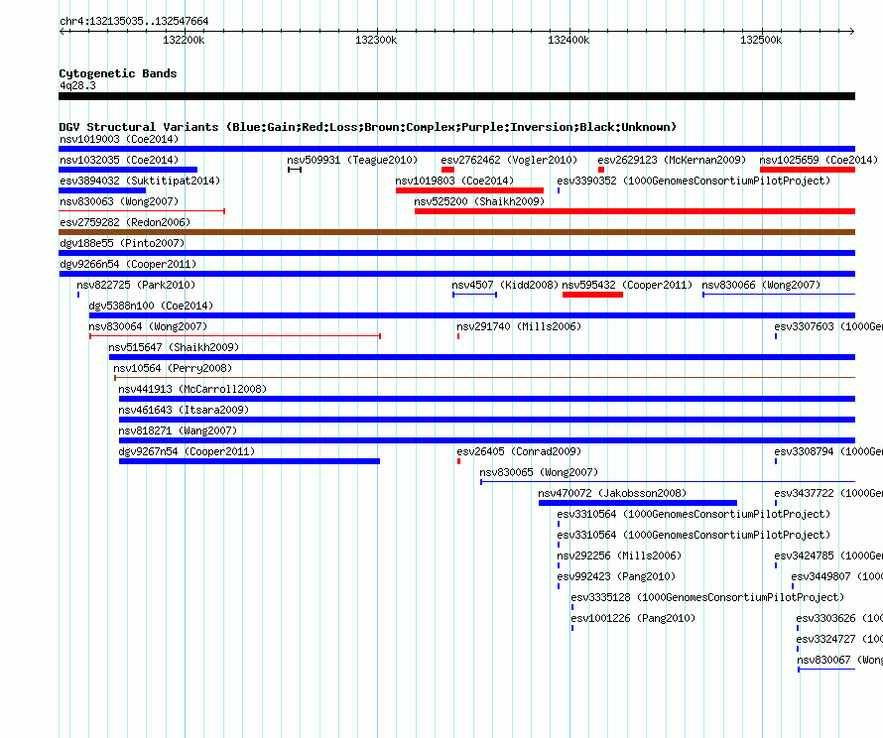Open the dgv188e55 (Pinto2007) label

(122, 243)
